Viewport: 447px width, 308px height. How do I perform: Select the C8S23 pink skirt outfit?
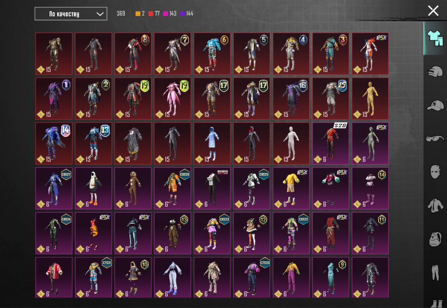tap(212, 233)
